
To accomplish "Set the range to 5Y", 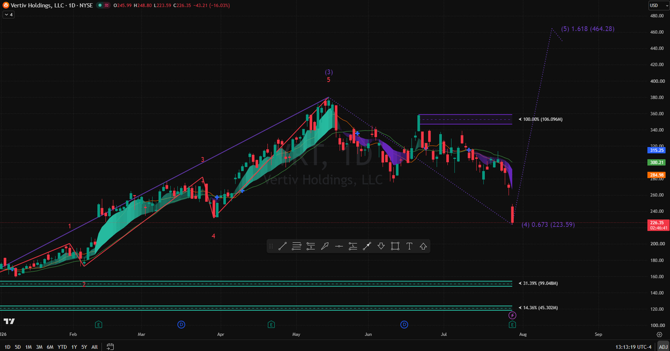I will (84, 347).
